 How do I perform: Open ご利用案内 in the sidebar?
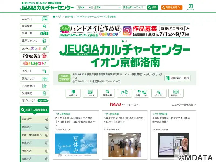[35, 86]
